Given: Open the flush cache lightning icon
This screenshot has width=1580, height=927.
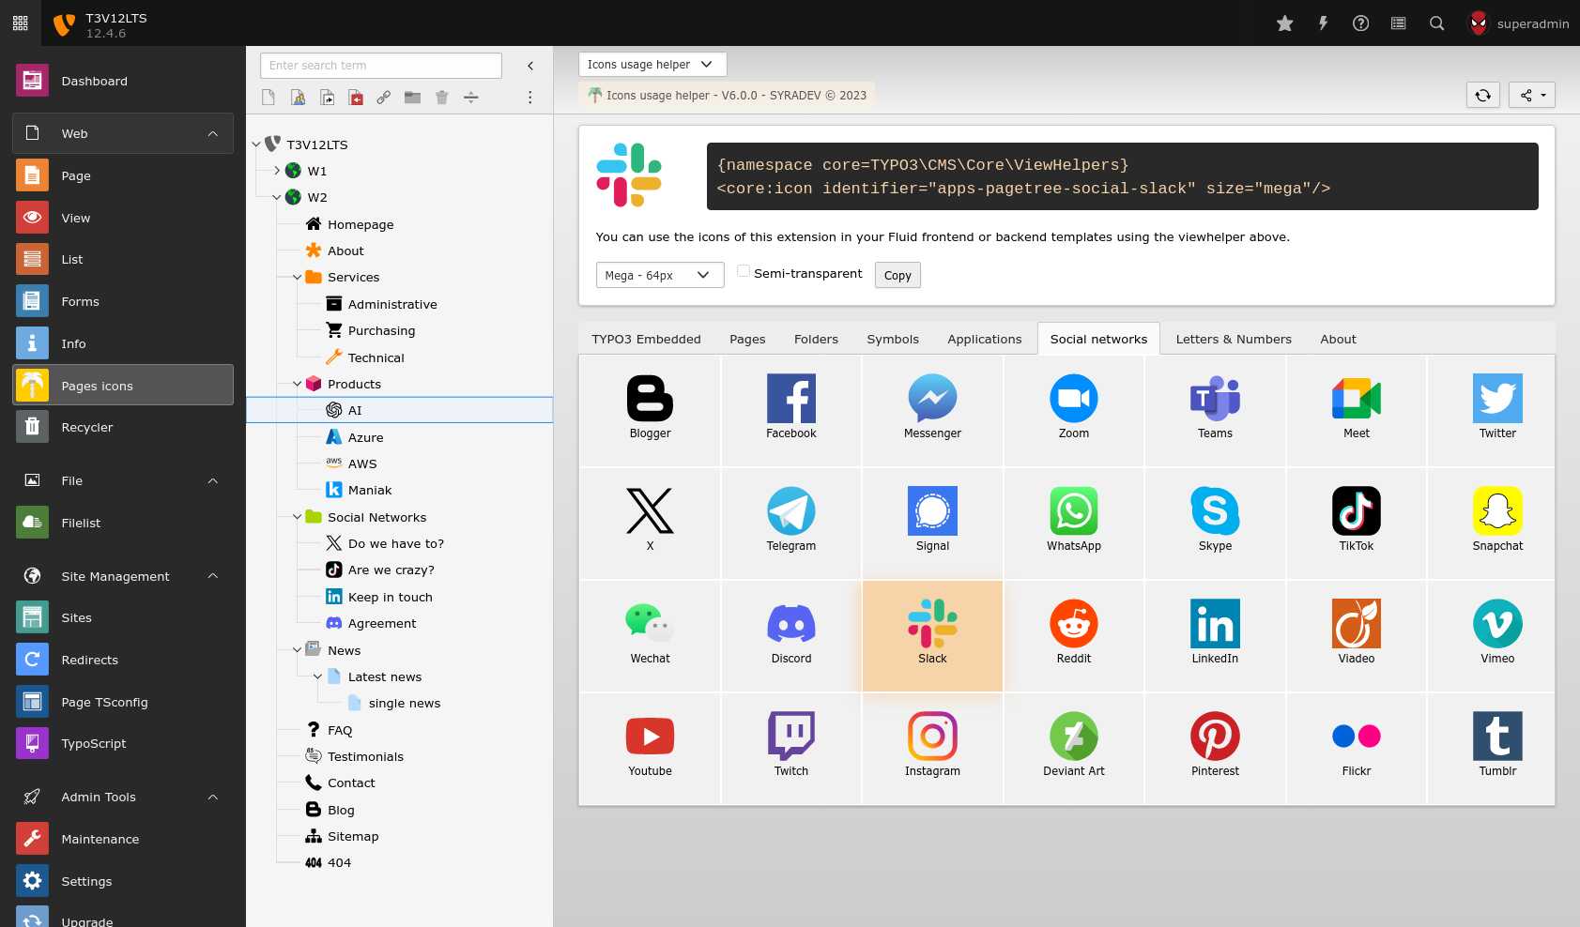Looking at the screenshot, I should 1323,23.
